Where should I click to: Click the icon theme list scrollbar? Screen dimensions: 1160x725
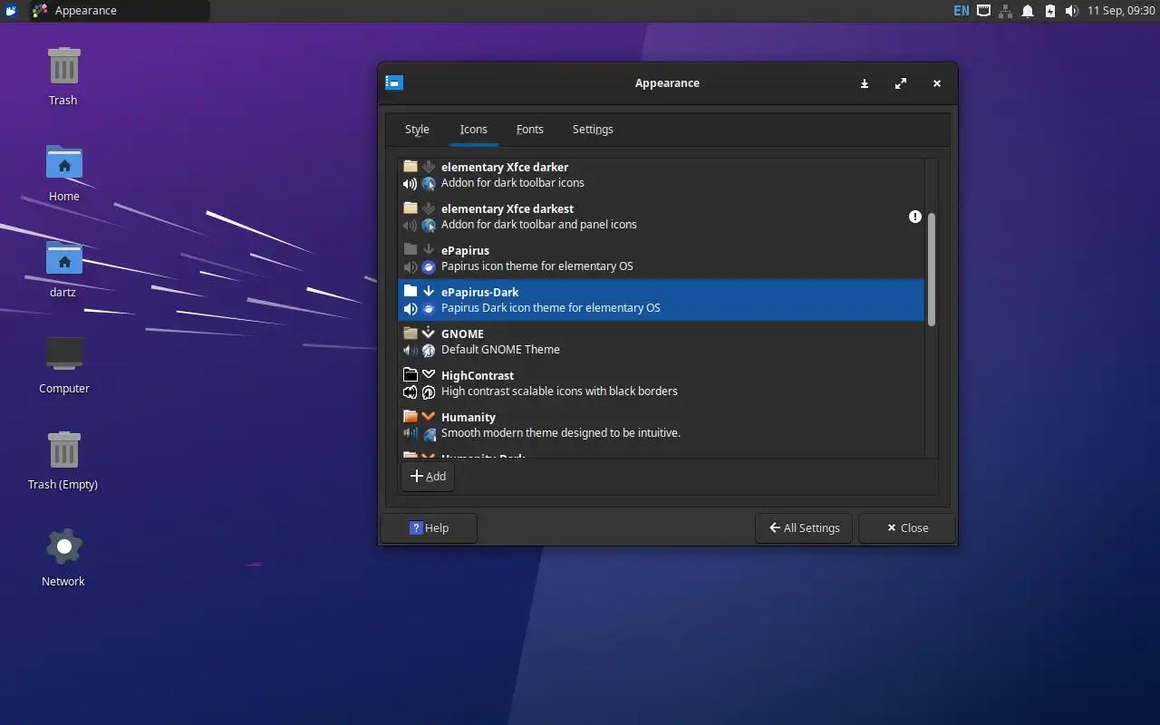coord(932,270)
